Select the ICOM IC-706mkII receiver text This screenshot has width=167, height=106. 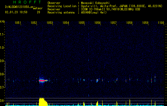pos(93,9)
